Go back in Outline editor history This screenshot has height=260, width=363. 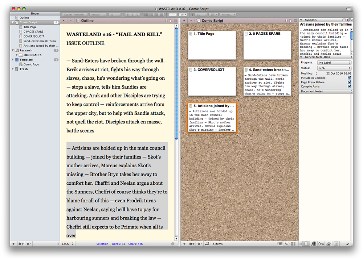click(64, 21)
